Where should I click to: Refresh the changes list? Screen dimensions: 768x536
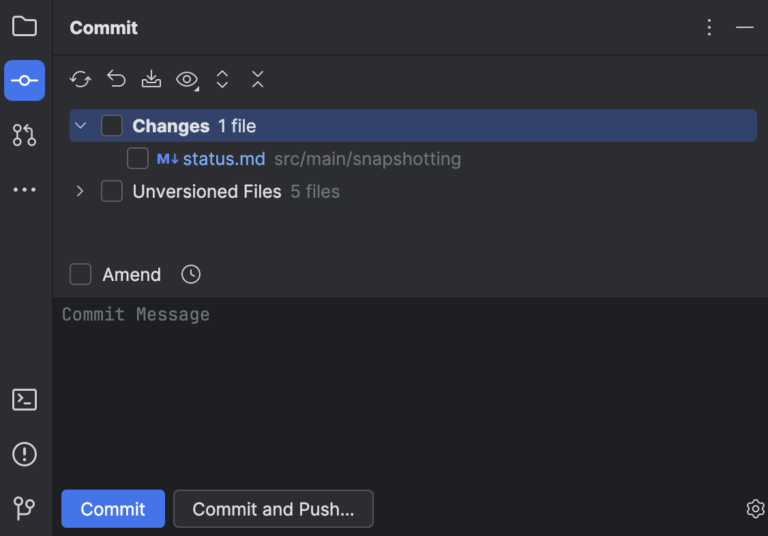(80, 80)
